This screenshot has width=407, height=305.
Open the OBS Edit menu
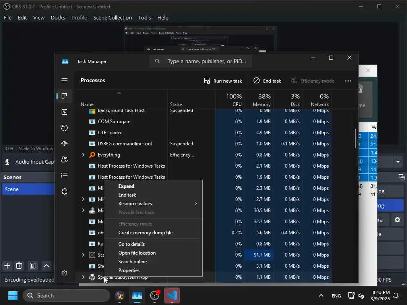click(22, 17)
